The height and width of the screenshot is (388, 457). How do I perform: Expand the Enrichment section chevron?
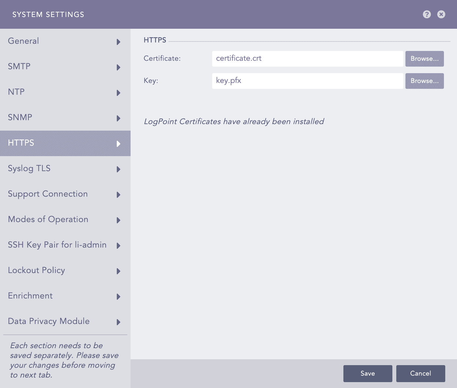pos(118,297)
